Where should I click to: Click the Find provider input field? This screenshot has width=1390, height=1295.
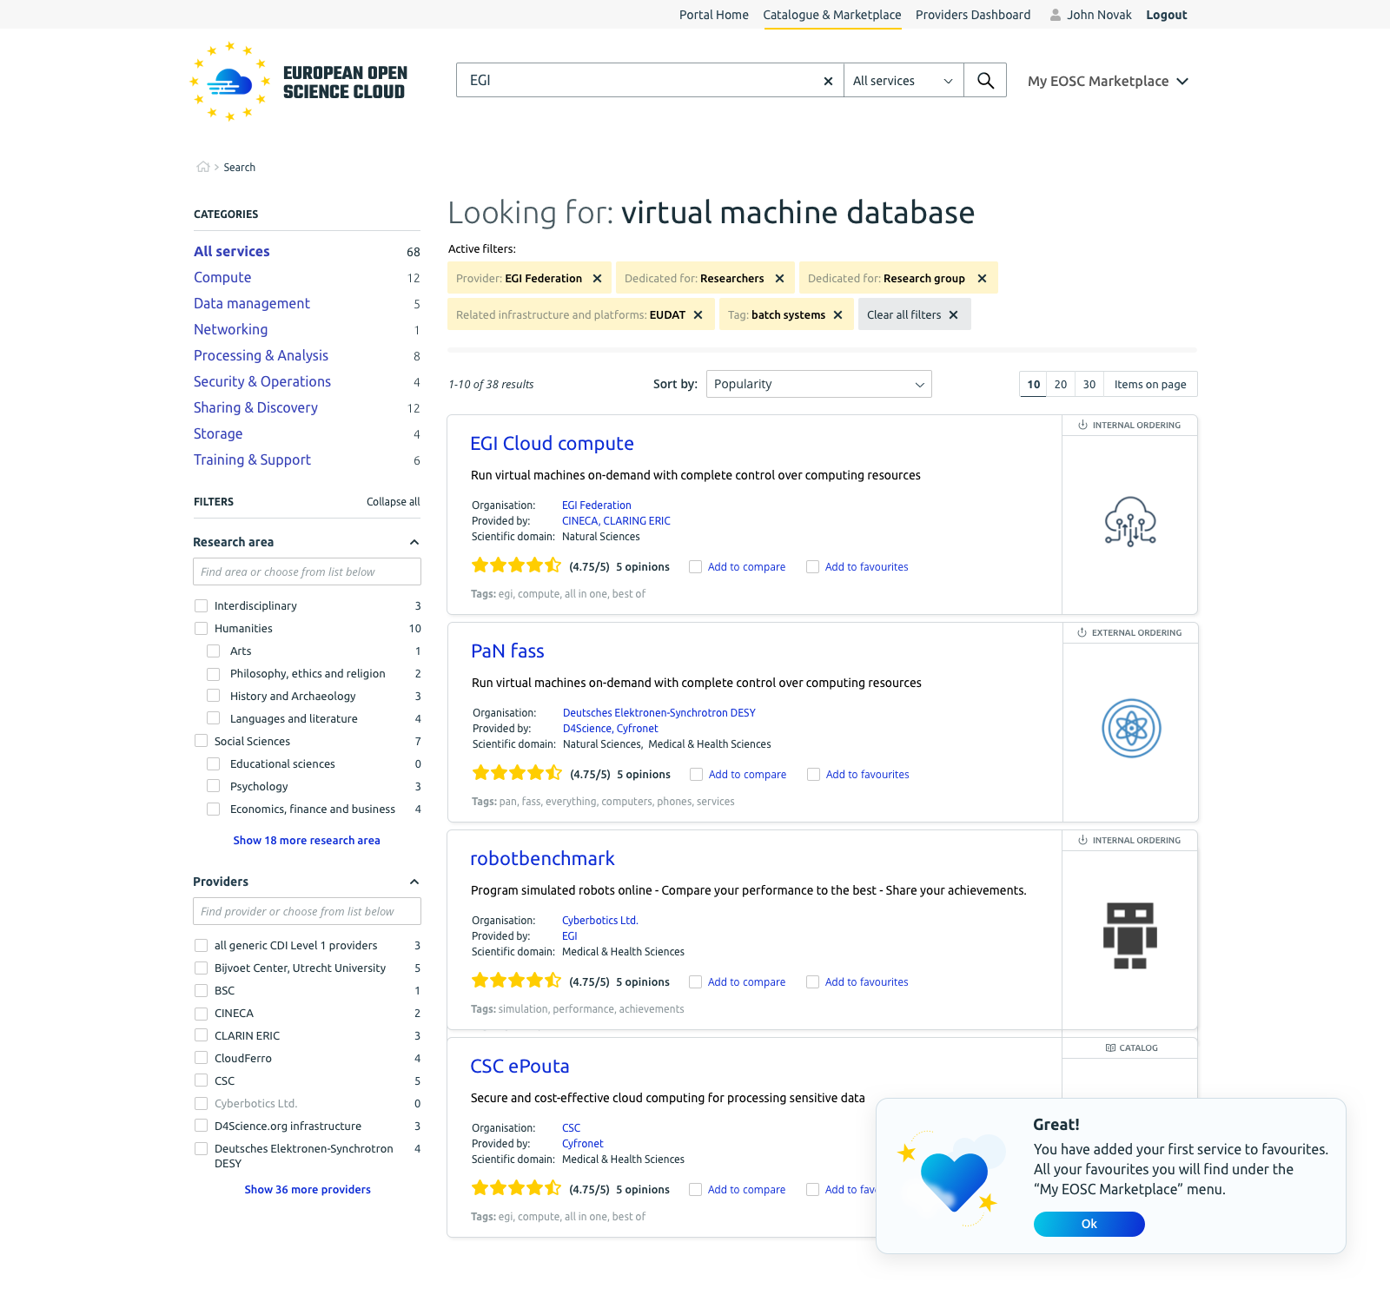point(307,911)
